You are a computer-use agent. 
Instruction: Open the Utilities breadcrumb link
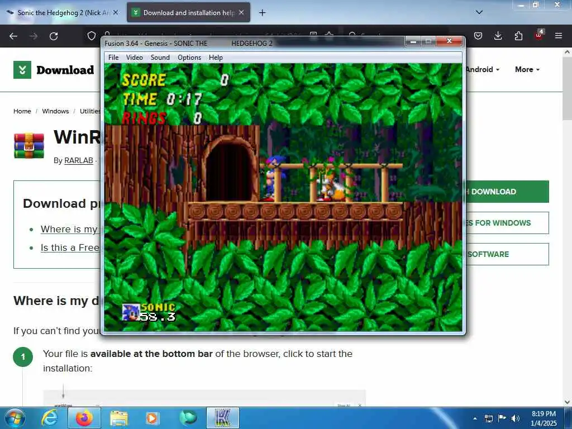coord(90,111)
